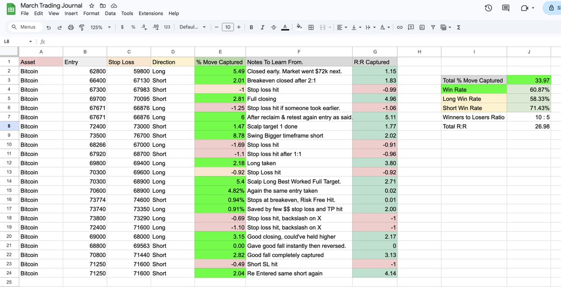The image size is (561, 287).
Task: Open horizontal align dropdown
Action: pos(342,27)
